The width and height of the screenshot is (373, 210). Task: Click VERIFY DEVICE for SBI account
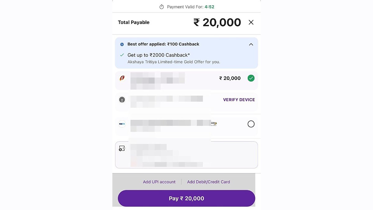(239, 100)
